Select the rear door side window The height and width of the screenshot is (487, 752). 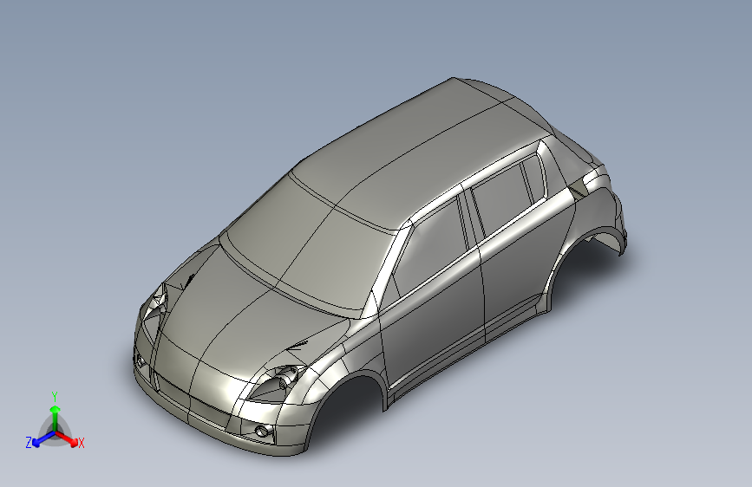504,197
